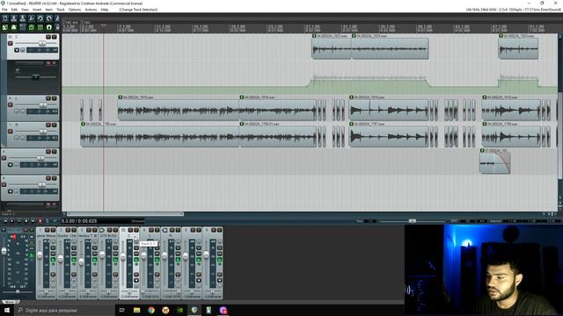Open the green FX button on mixer strip C

(x=136, y=260)
